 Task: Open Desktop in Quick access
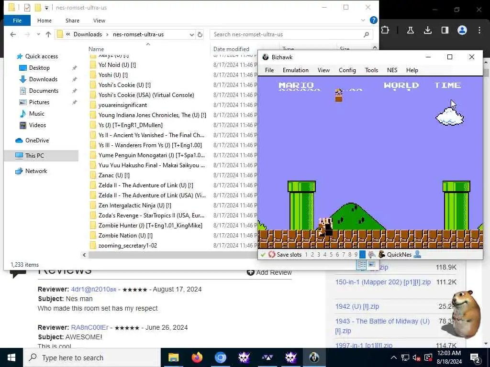tap(39, 68)
